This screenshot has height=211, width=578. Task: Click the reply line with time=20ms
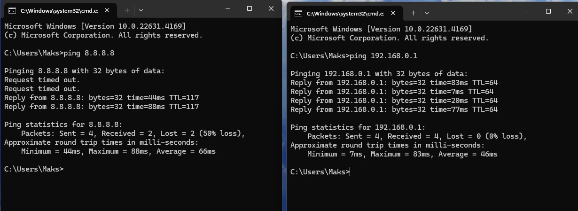click(394, 101)
